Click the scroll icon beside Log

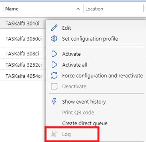click(x=54, y=134)
